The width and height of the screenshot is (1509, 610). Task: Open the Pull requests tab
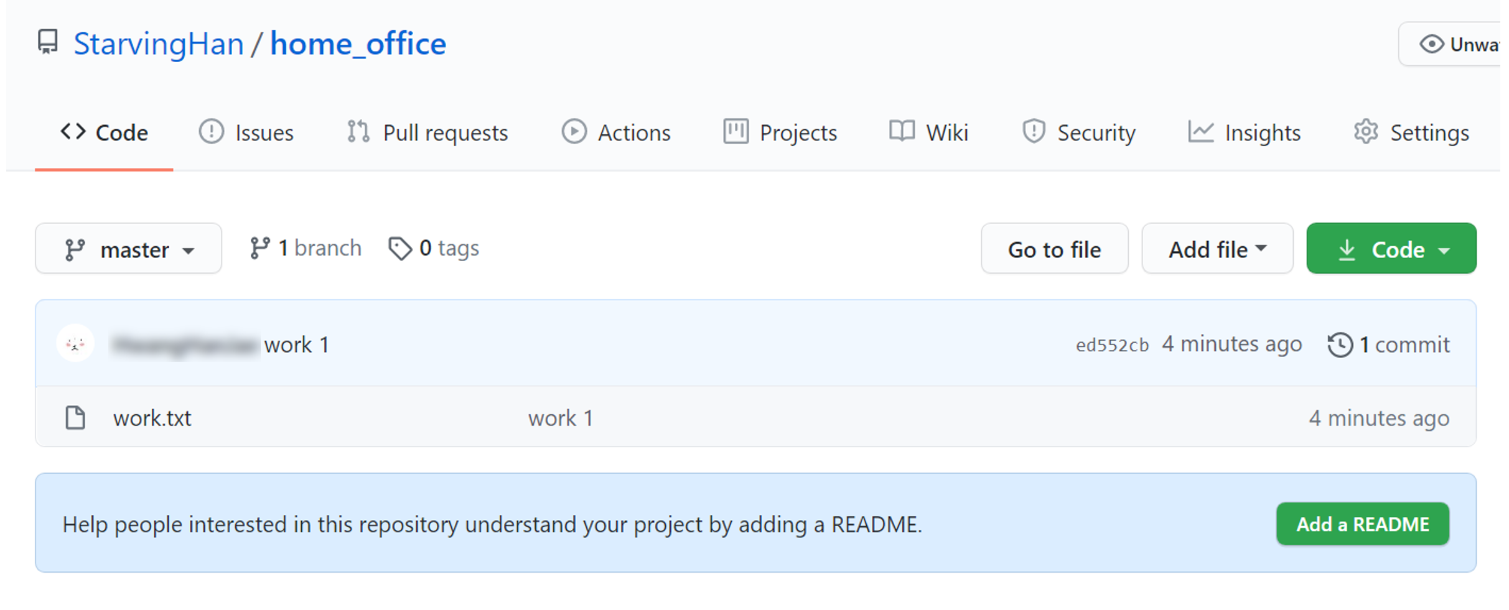tap(427, 132)
